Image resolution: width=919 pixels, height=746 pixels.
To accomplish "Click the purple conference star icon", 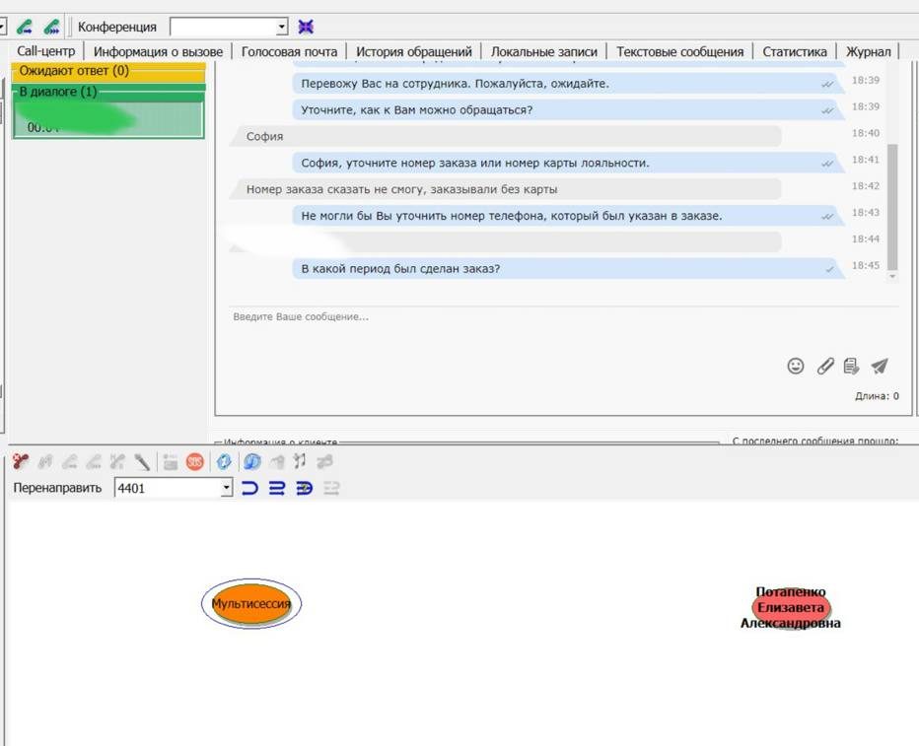I will [306, 27].
